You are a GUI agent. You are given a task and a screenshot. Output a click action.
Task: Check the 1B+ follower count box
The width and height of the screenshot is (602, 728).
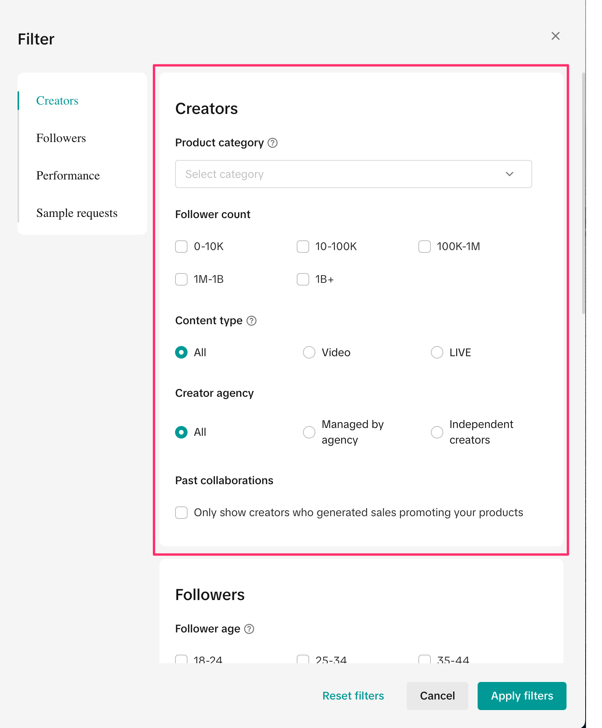pos(303,279)
